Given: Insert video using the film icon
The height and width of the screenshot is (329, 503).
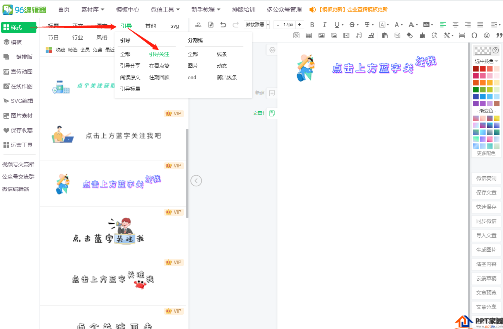Looking at the screenshot, I should point(346,36).
